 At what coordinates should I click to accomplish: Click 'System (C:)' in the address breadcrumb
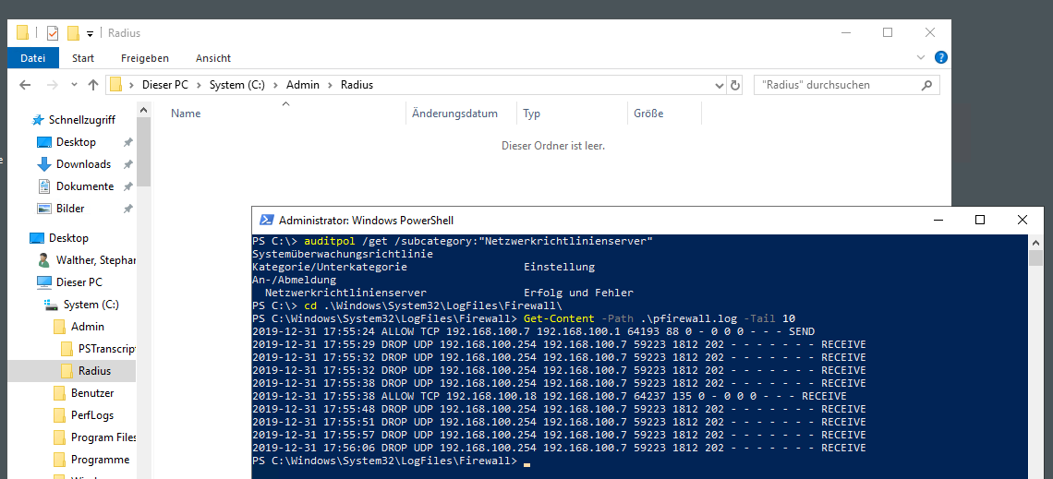tap(237, 85)
